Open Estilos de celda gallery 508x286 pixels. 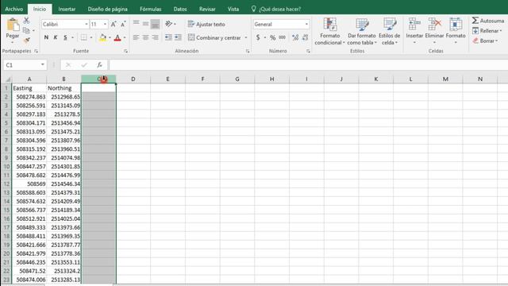pos(390,31)
